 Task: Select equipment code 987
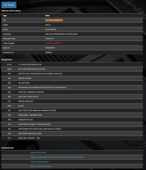(9, 74)
